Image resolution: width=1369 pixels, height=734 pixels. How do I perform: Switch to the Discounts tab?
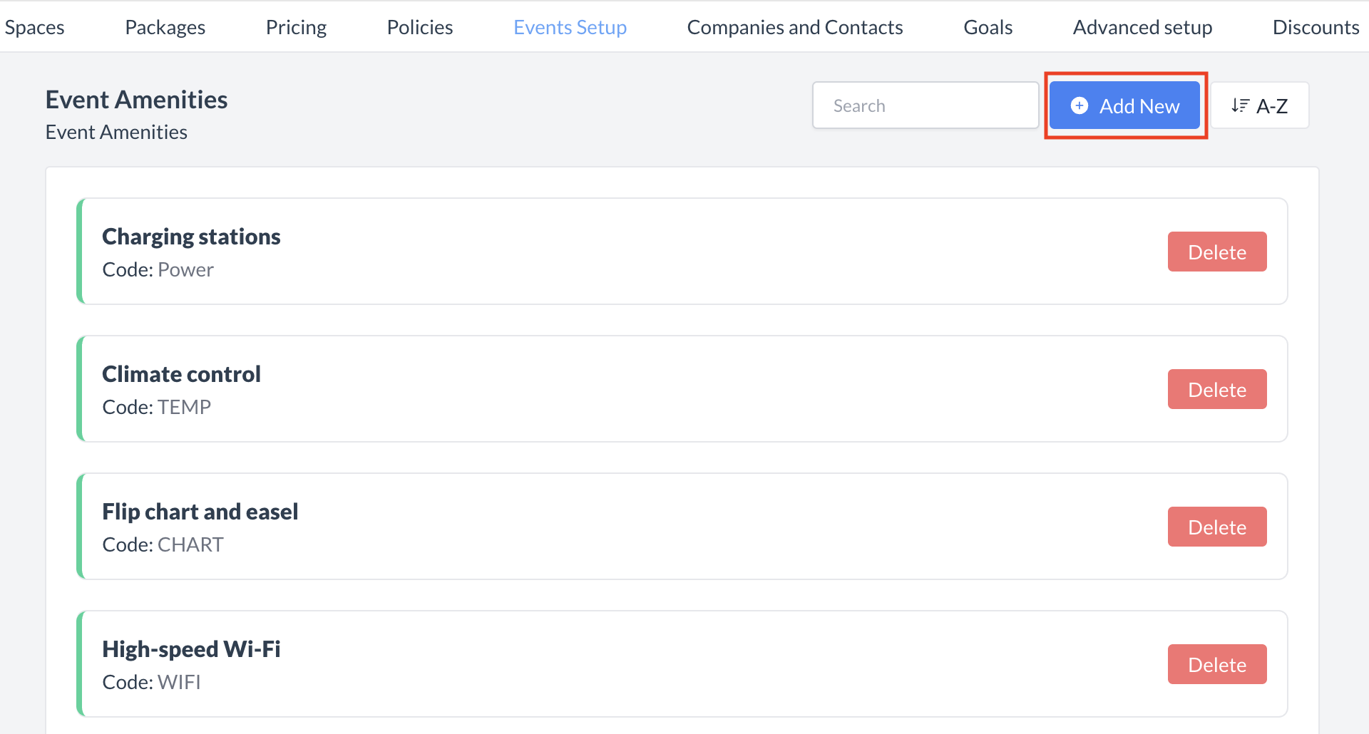pyautogui.click(x=1315, y=27)
